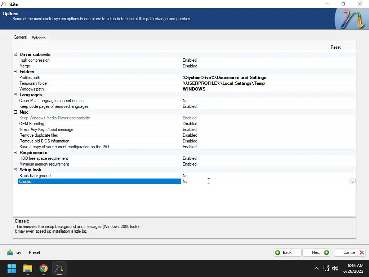
Task: Open the Preset menu
Action: 35,252
